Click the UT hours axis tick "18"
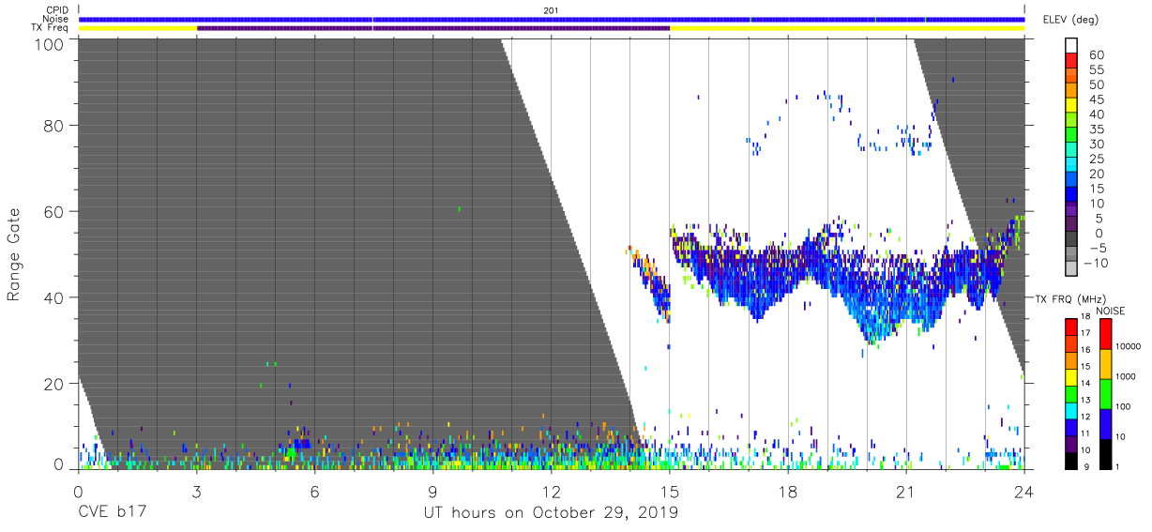Viewport: 1152px width, 532px height. [x=787, y=491]
